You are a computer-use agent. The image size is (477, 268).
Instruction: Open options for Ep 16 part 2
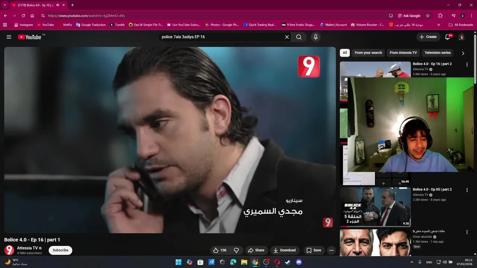[467, 64]
